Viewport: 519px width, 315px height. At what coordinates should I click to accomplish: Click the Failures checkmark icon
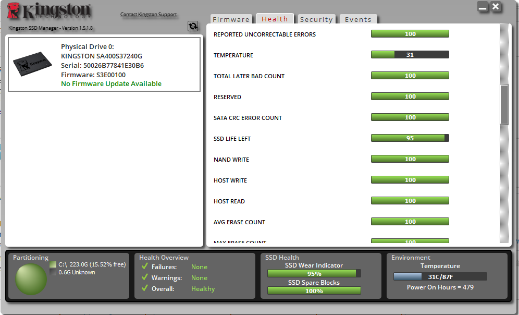[x=145, y=266]
